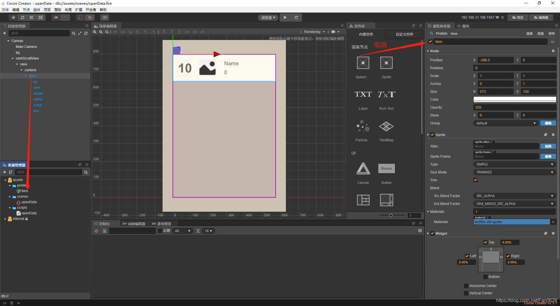Select the openData scene file
560x306 pixels.
pyautogui.click(x=27, y=202)
